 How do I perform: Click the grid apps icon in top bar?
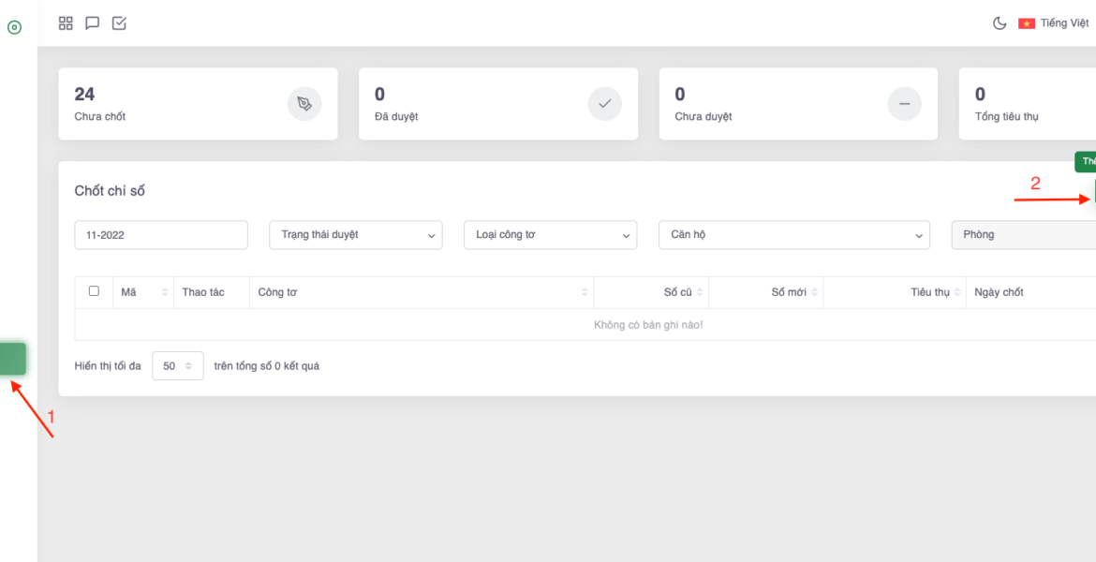coord(66,23)
